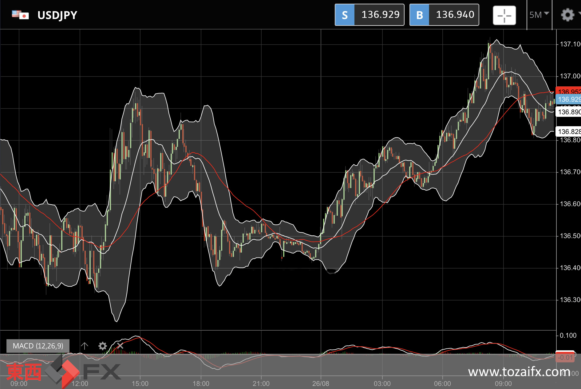The width and height of the screenshot is (581, 389).
Task: Select the 136.828 price level marker
Action: tap(568, 132)
